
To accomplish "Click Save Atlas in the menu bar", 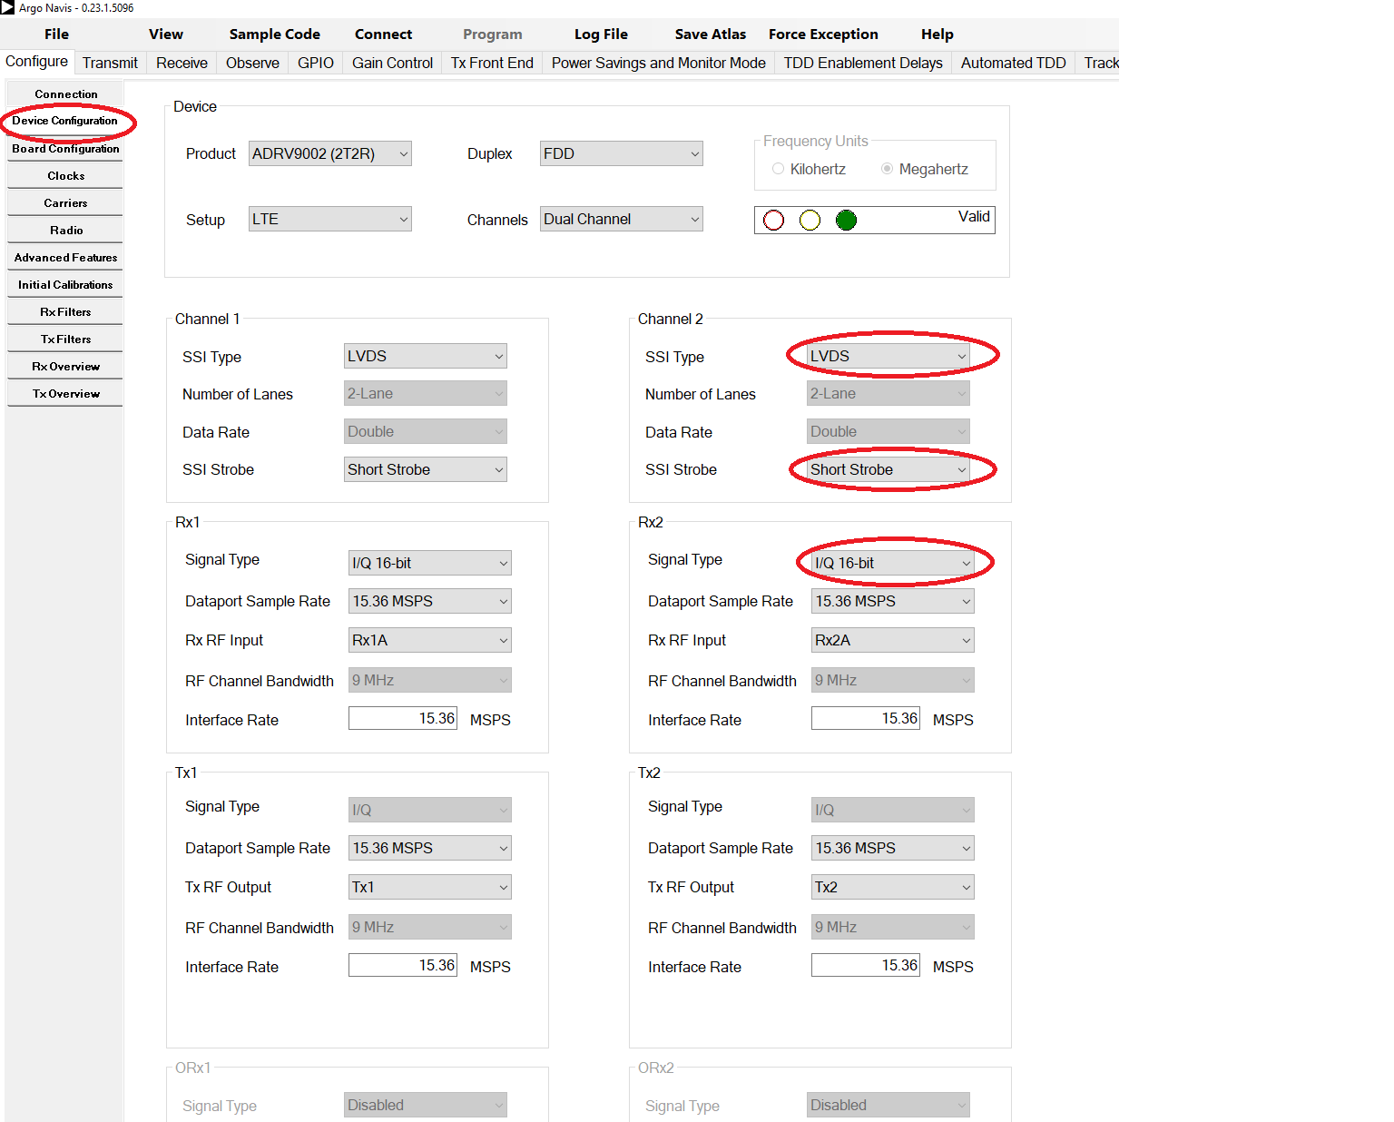I will pos(710,34).
